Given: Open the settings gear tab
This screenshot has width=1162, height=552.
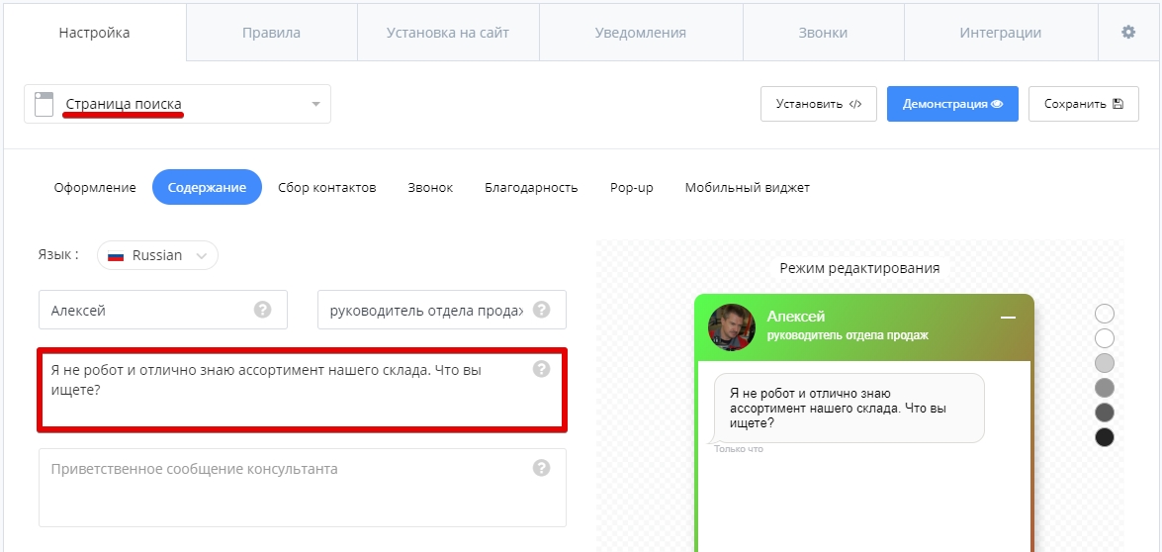Looking at the screenshot, I should pos(1128,32).
